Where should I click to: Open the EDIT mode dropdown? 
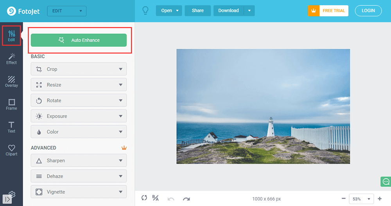[x=66, y=11]
